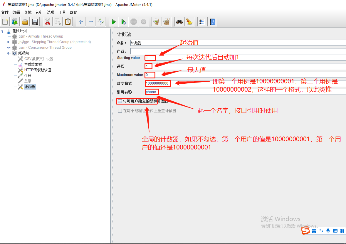Image resolution: width=346 pixels, height=244 pixels.
Task: Select the 登录 sampler in tree
Action: pyautogui.click(x=28, y=81)
